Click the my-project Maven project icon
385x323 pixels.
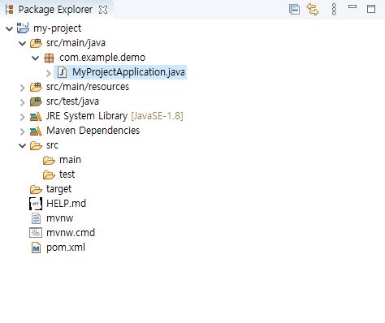coord(23,28)
